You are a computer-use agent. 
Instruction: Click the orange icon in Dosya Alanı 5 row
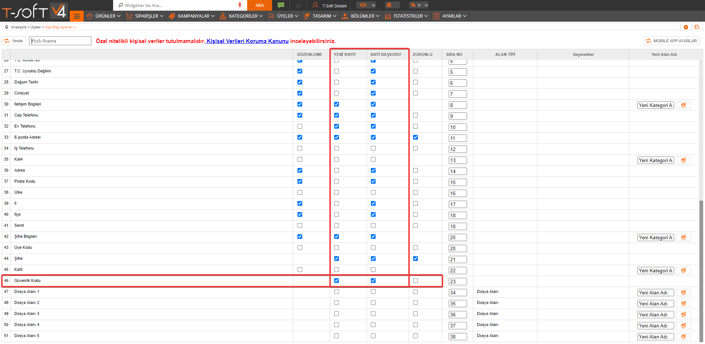[x=683, y=337]
